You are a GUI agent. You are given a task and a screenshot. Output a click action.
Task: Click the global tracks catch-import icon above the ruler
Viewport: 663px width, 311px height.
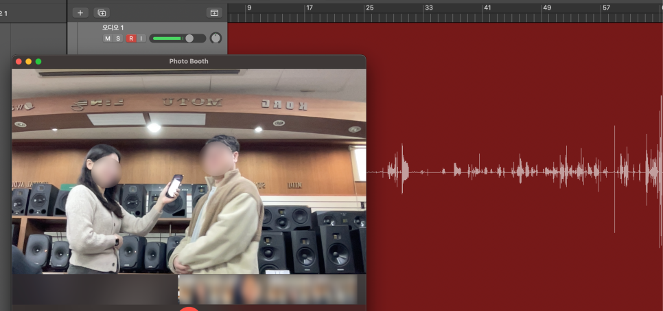tap(214, 12)
